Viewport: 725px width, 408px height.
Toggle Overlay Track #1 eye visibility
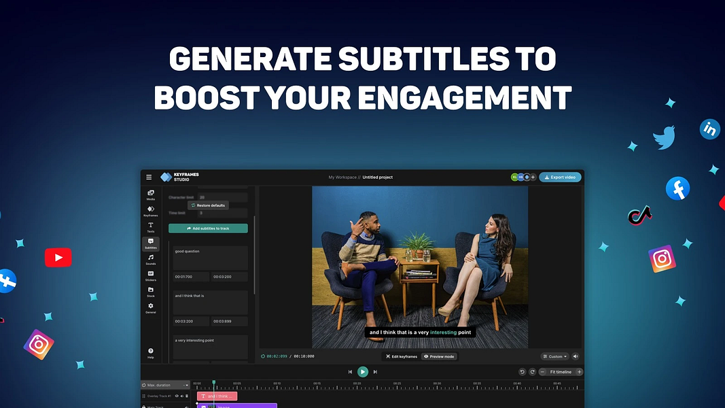pos(177,396)
